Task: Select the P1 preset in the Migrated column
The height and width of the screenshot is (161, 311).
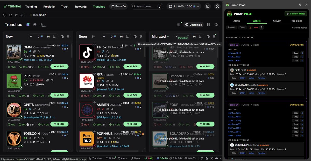Action: coord(194,37)
